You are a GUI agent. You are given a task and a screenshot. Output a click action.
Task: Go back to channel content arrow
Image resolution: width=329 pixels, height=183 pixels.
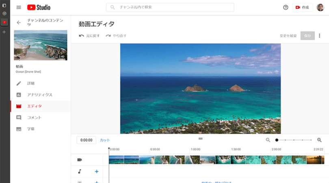(19, 22)
